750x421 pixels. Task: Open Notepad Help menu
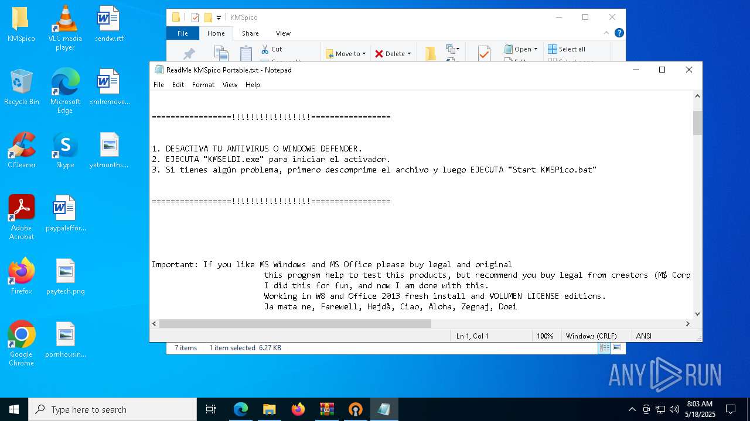coord(253,85)
